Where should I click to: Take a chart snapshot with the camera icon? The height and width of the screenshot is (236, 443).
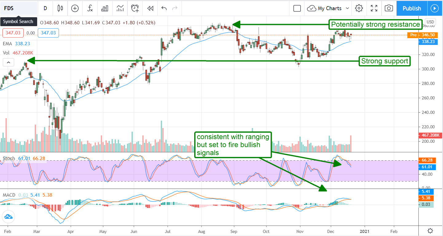(389, 8)
